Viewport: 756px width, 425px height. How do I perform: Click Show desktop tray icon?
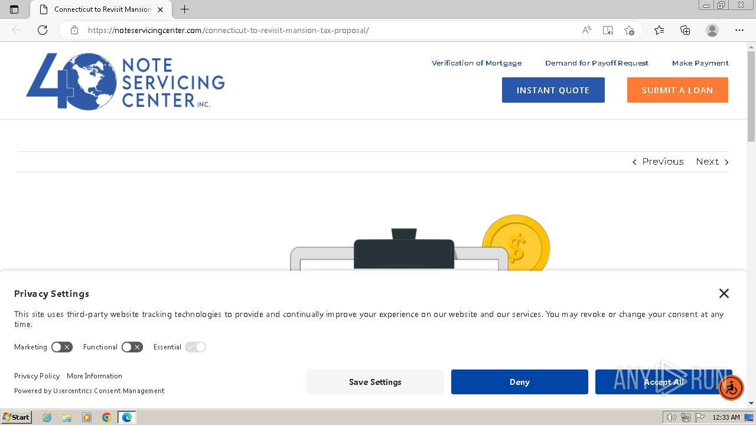(x=749, y=417)
